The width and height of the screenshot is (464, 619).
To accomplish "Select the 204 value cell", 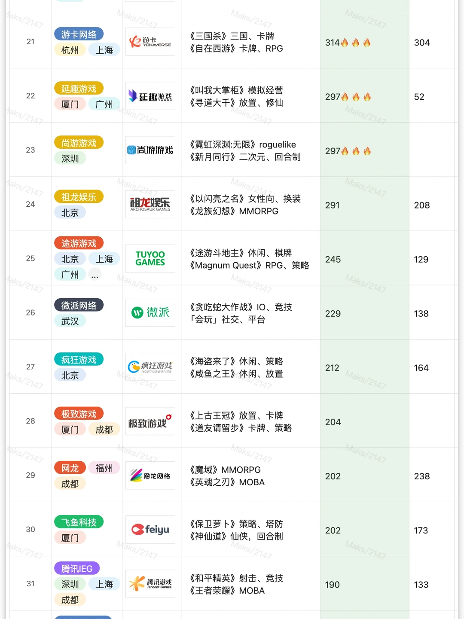I will pyautogui.click(x=364, y=421).
